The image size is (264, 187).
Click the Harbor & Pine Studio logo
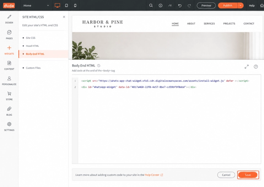(103, 24)
